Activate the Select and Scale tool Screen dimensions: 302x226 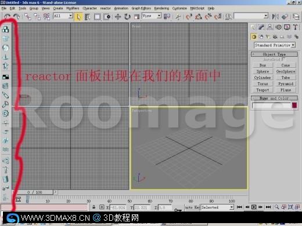[136, 17]
